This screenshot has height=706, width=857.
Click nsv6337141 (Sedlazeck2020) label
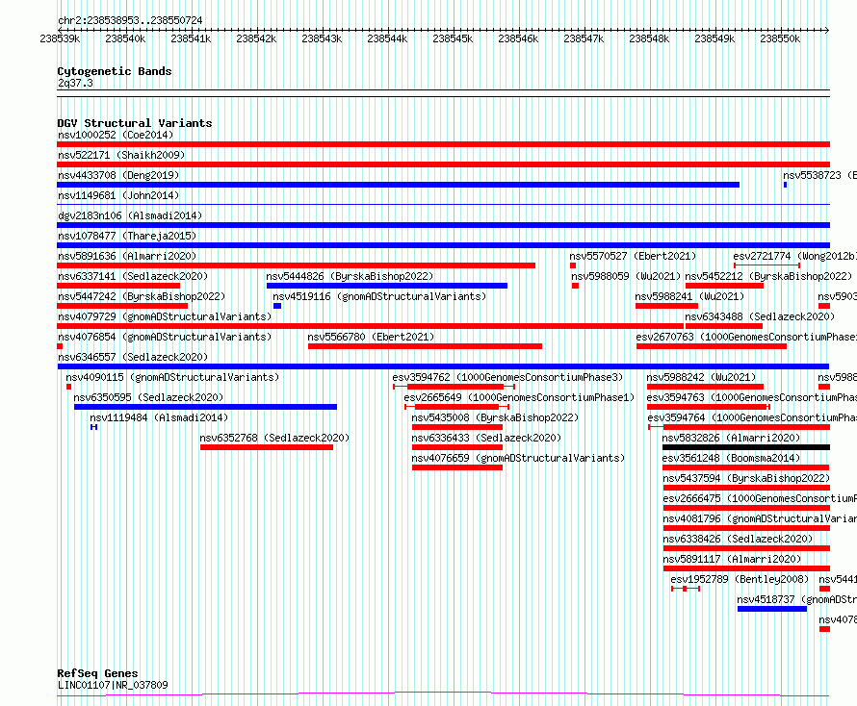[133, 276]
